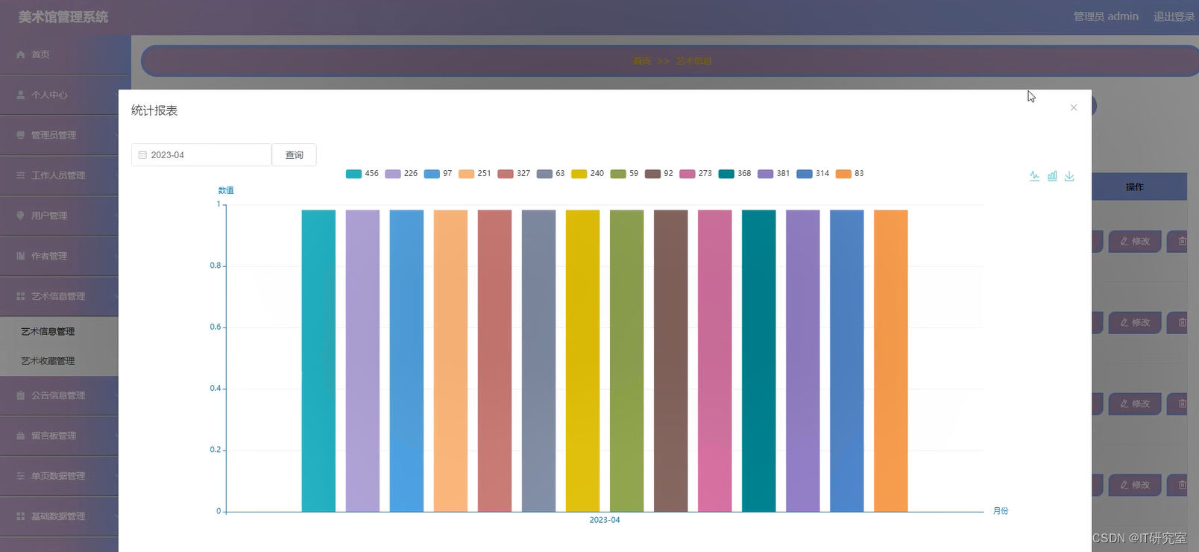Image resolution: width=1199 pixels, height=552 pixels.
Task: Switch chart to line view icon
Action: click(1034, 176)
